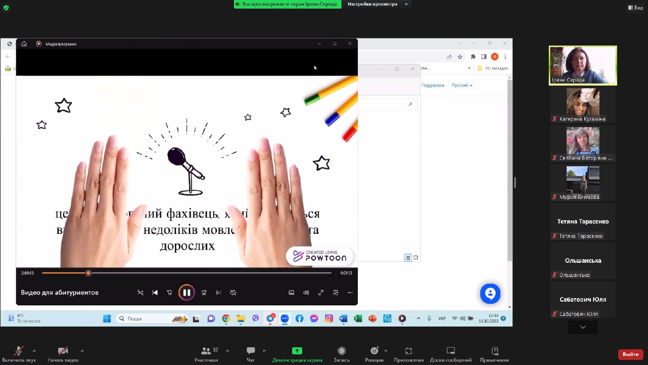648x365 pixels.
Task: Start screen sharing via Демонстрация экрана
Action: 297,351
